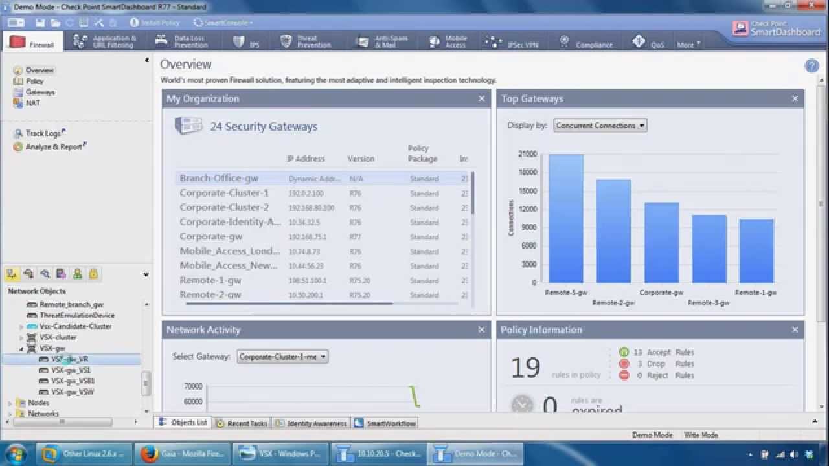Open the SmartConsole dropdown menu
This screenshot has width=829, height=466.
pos(223,23)
